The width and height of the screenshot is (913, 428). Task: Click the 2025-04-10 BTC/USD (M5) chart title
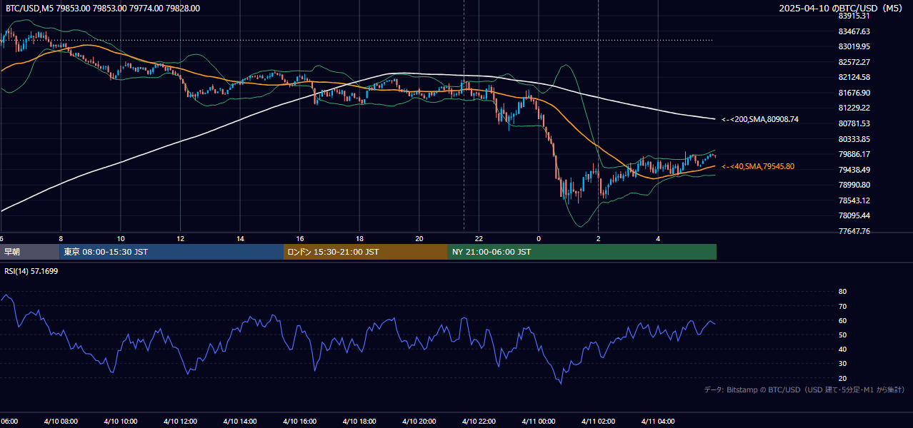[x=841, y=9]
